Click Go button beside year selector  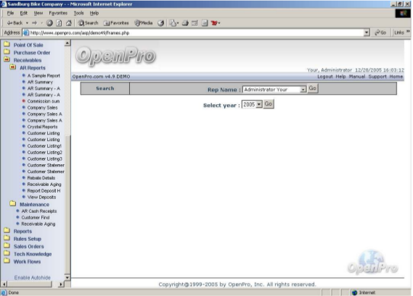pos(268,104)
